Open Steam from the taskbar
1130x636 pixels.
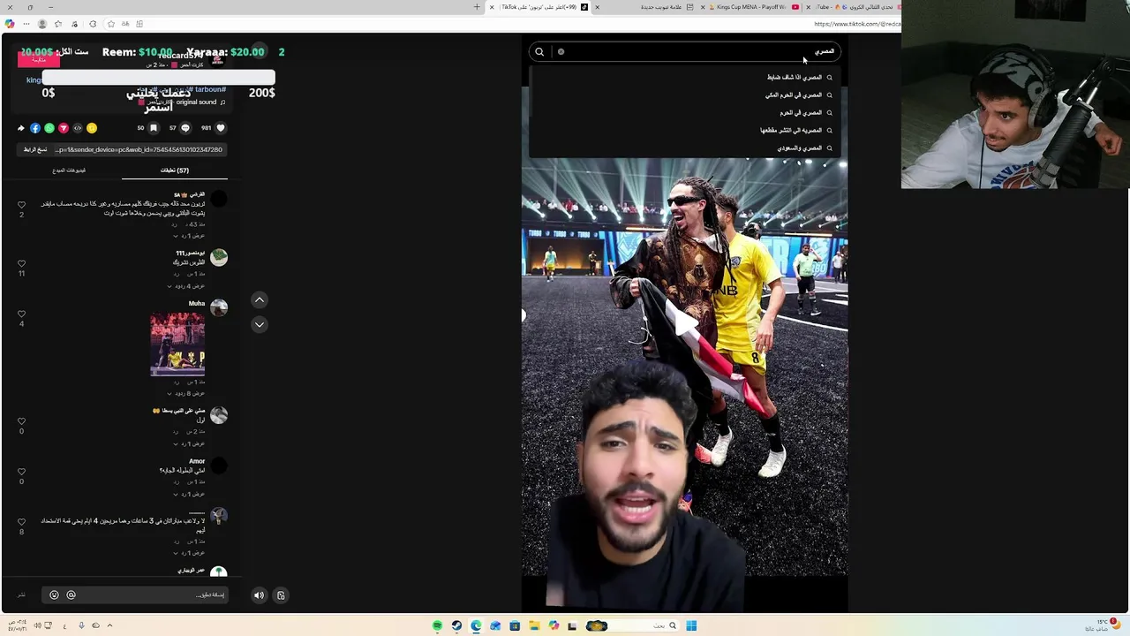[x=456, y=625]
